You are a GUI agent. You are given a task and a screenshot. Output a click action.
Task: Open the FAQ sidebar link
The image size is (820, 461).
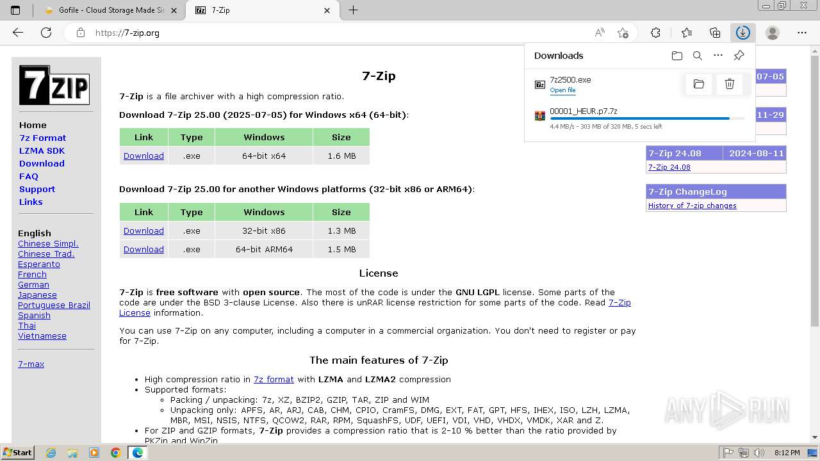(x=29, y=176)
